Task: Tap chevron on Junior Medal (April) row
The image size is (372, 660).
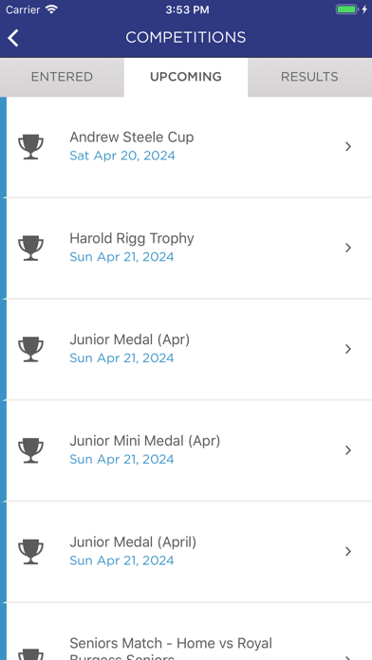Action: pyautogui.click(x=348, y=551)
